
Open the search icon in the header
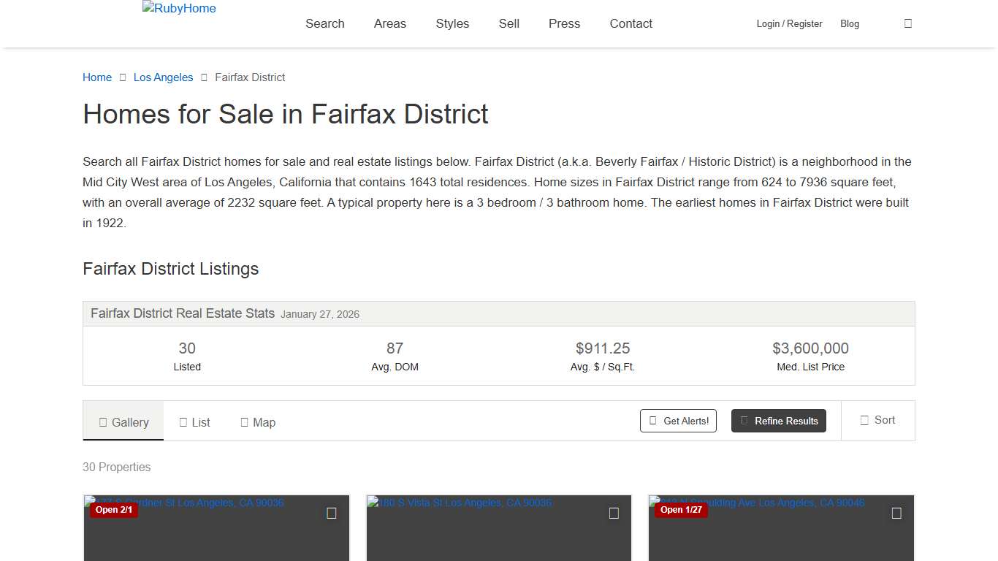tap(907, 23)
